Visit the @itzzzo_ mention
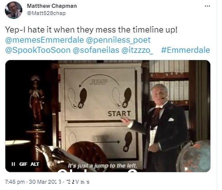 (x=137, y=50)
